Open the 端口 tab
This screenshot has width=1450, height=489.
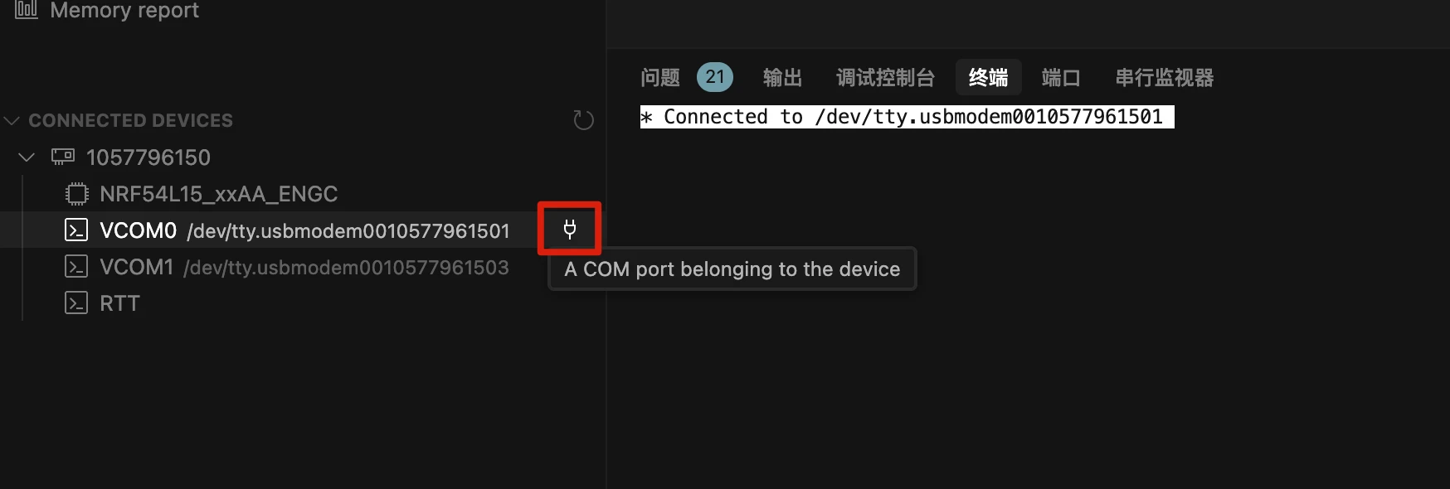1061,78
